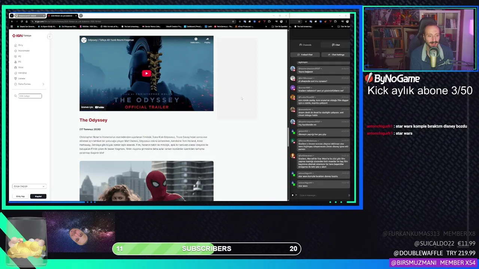Open the chat browser's best streaming bookmark
Viewport: 479px width, 269px height.
point(304,27)
